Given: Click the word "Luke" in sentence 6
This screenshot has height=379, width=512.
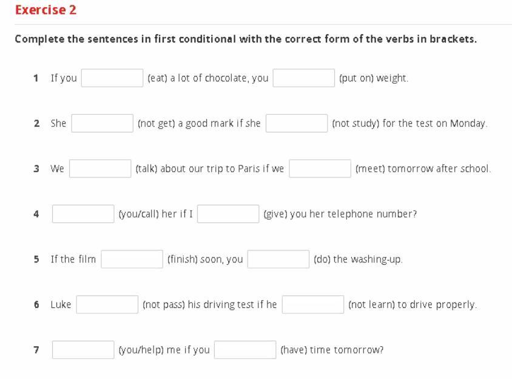Looking at the screenshot, I should [x=61, y=305].
